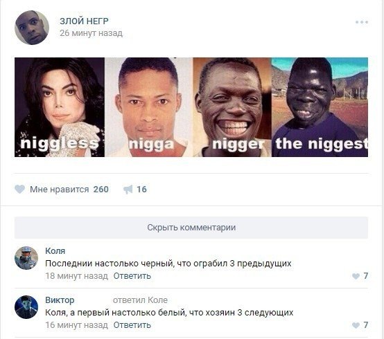Click Ответить under Коля's comment

[132, 276]
